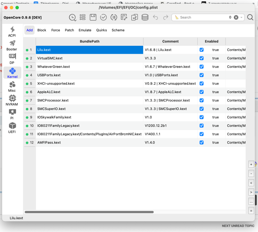258x232 pixels.
Task: Click the V0.9.2 | XHCI-unsupported.kext comment
Action: point(170,84)
